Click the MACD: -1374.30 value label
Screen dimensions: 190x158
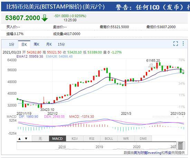click(82, 117)
